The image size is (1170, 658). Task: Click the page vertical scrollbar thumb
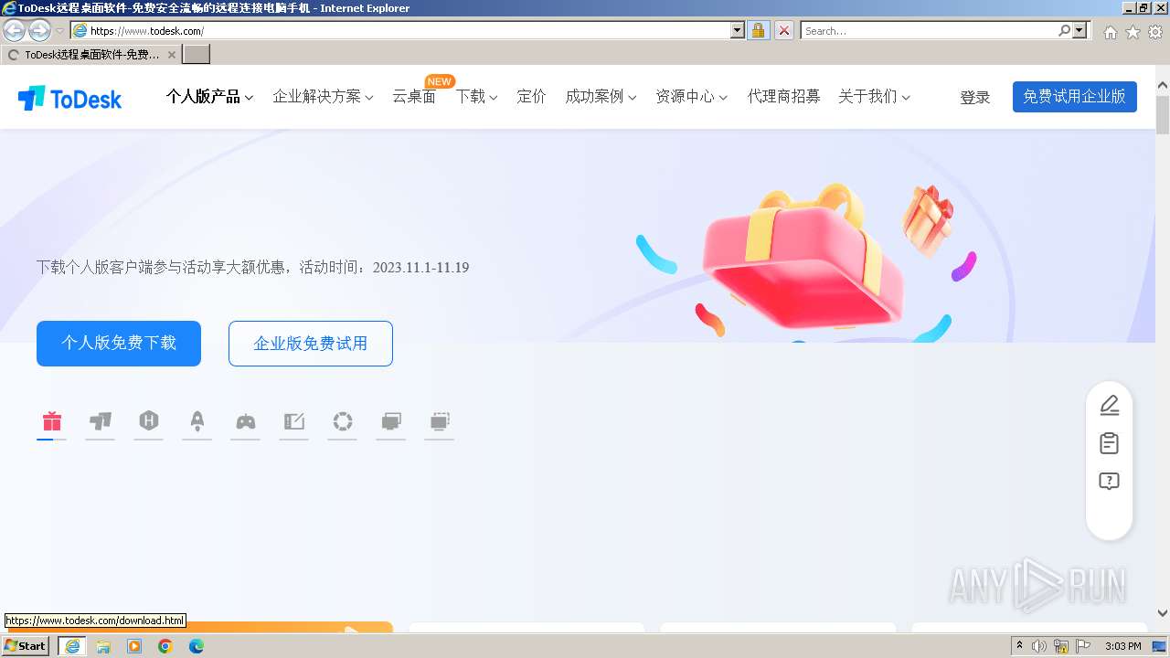click(1163, 115)
